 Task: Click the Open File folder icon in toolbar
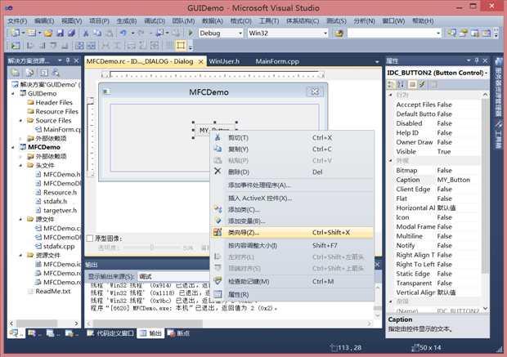[48, 33]
